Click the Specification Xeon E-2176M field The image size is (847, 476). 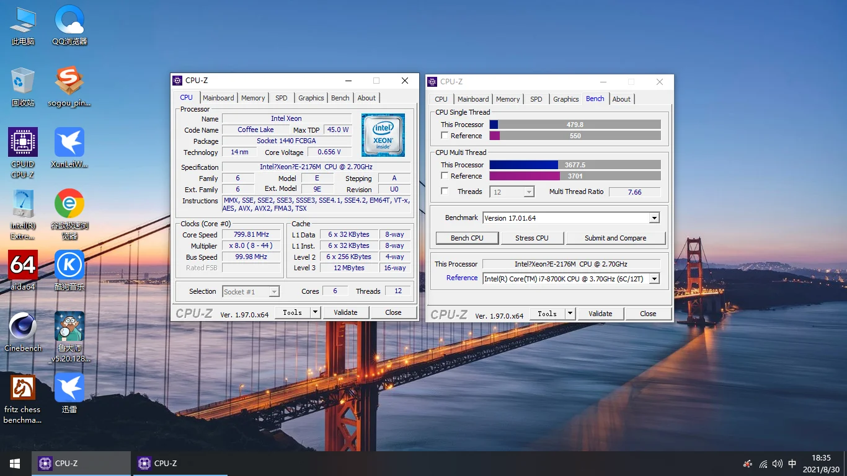click(316, 167)
